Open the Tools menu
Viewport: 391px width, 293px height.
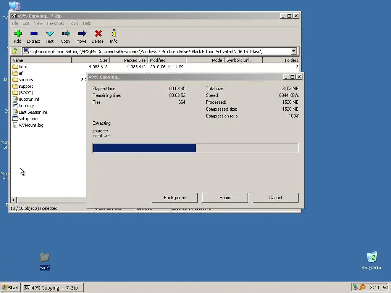pos(74,23)
